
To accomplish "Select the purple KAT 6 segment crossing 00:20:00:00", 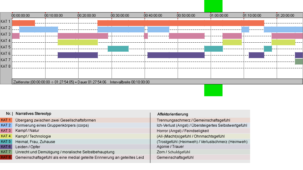I will 78,55.
